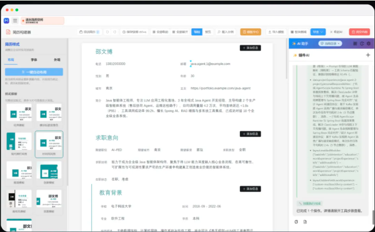Click the 全部展开 expand-all button
The width and height of the screenshot is (375, 232).
pyautogui.click(x=180, y=32)
